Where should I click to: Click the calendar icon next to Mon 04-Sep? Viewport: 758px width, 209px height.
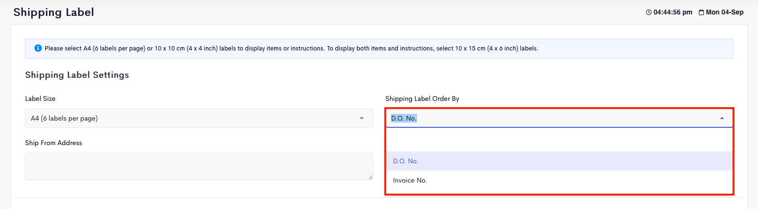point(701,12)
